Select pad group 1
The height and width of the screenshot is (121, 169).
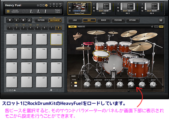(10, 28)
